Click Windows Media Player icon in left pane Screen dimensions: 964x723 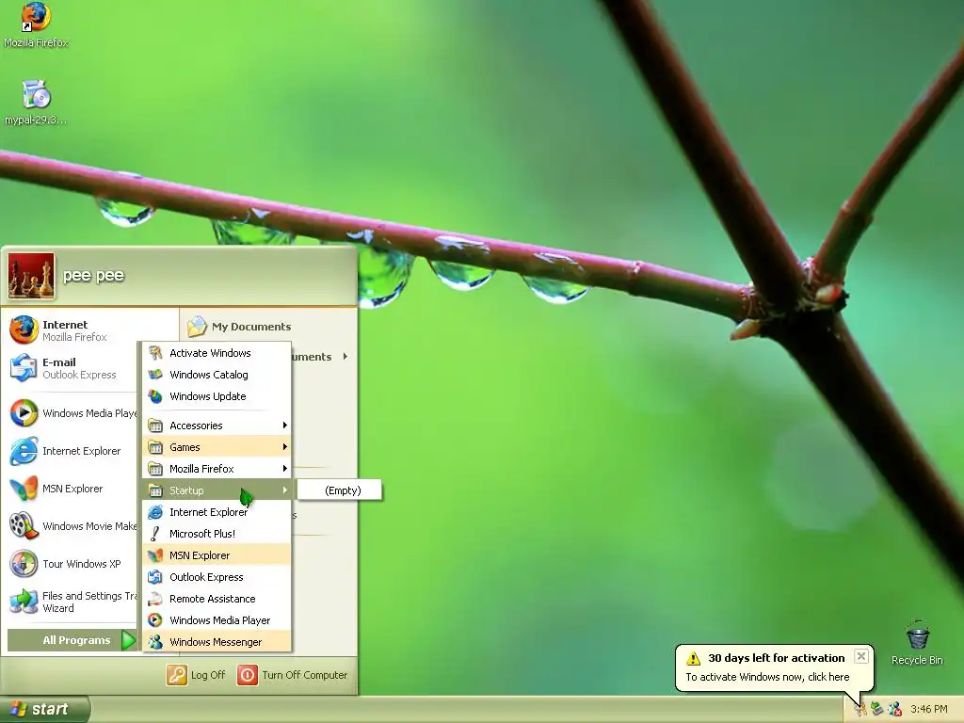tap(24, 412)
